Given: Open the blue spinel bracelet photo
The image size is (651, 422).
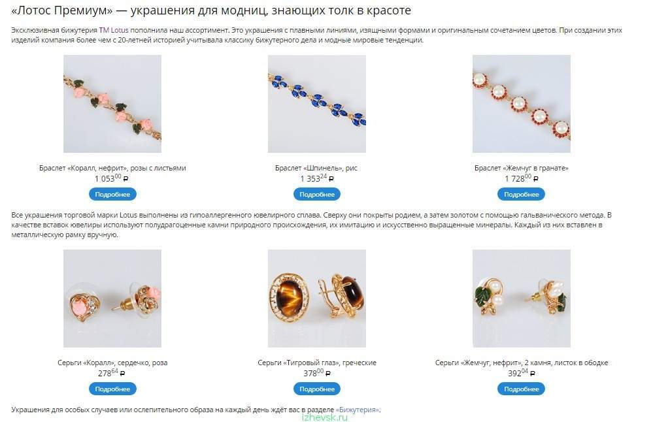Looking at the screenshot, I should tap(317, 104).
